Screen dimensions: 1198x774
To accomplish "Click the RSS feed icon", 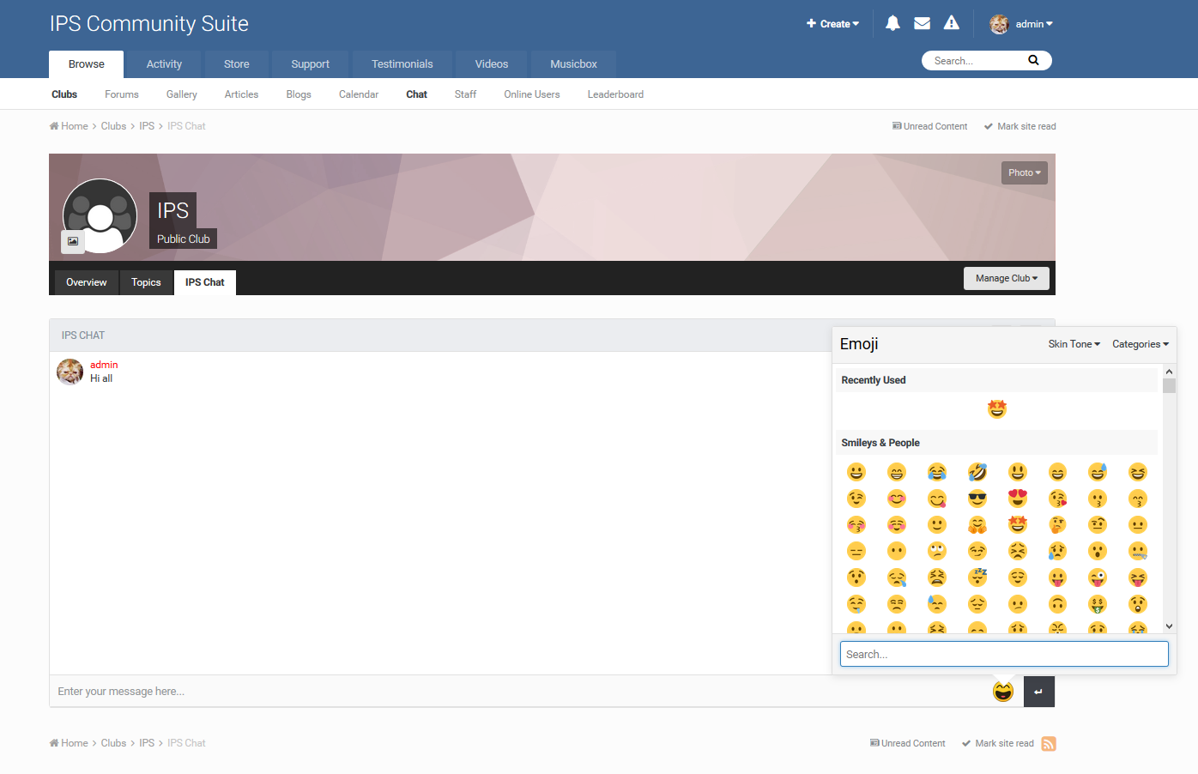I will point(1049,744).
